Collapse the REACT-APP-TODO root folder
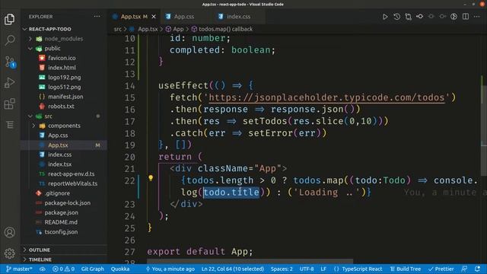 coord(64,29)
